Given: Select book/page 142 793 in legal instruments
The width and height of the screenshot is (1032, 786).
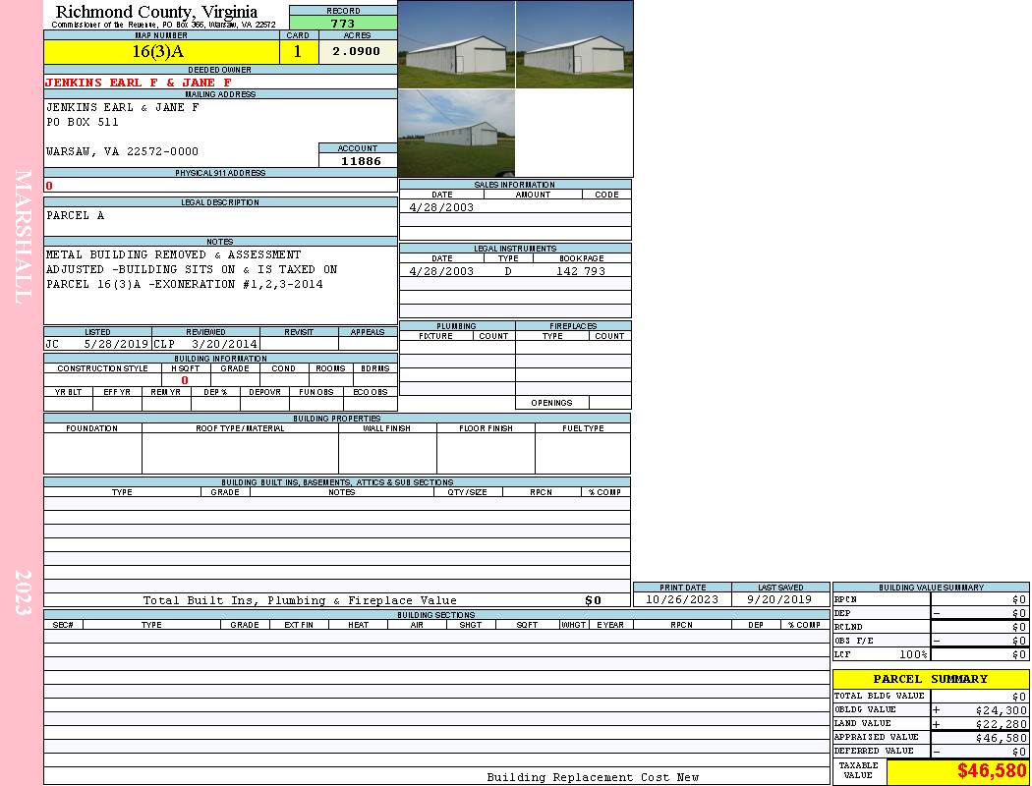Looking at the screenshot, I should [x=581, y=271].
